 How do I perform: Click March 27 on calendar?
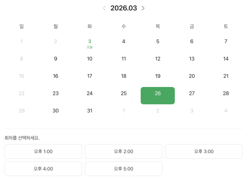click(192, 94)
